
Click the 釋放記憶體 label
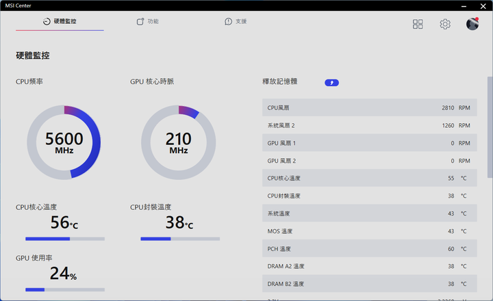280,81
